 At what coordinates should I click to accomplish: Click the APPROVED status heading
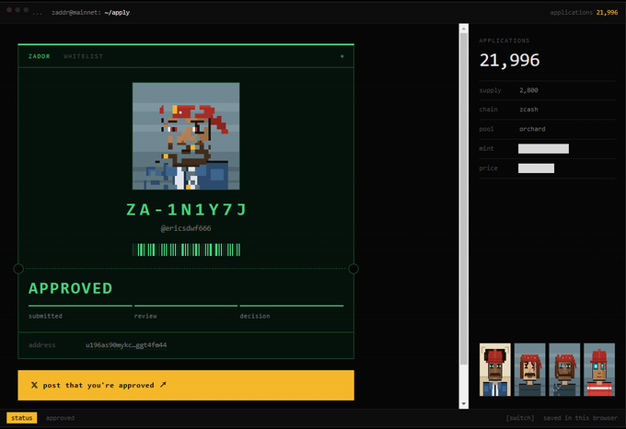71,288
